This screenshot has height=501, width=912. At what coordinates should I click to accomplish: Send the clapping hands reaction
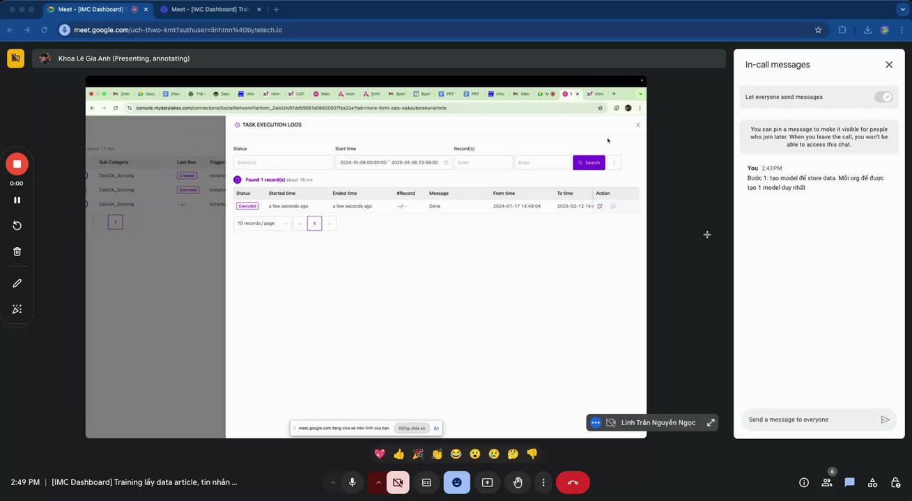point(437,454)
